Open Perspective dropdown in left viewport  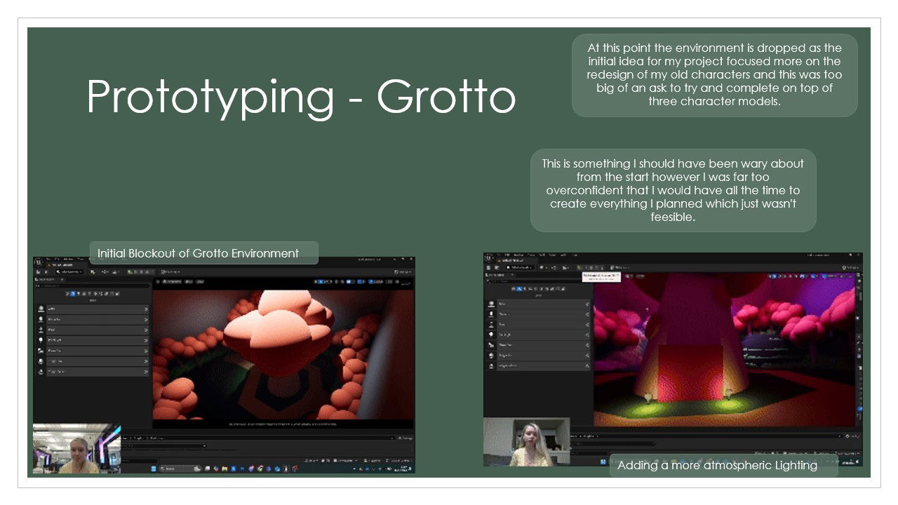[171, 282]
